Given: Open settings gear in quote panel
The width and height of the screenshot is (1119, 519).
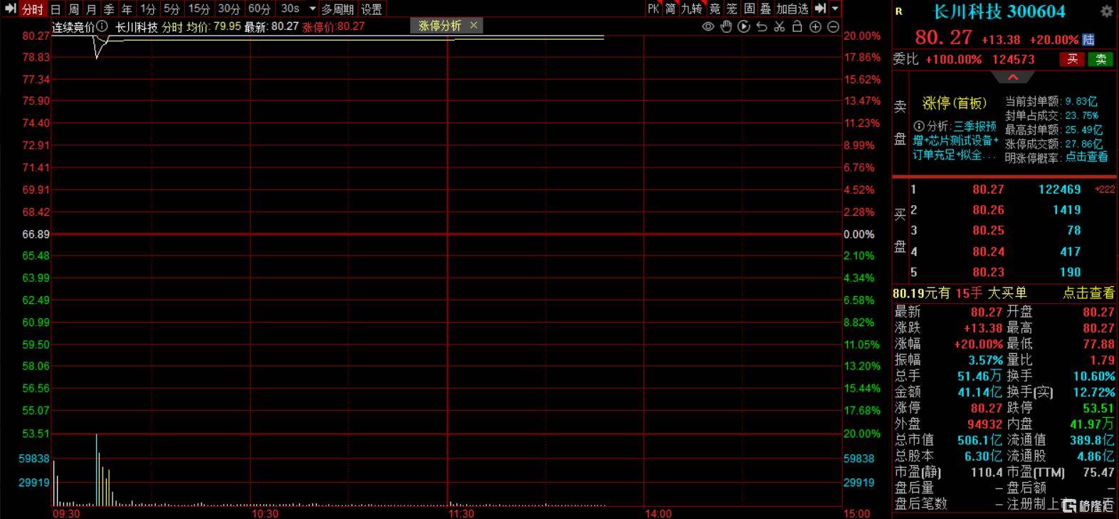Looking at the screenshot, I should (1106, 11).
